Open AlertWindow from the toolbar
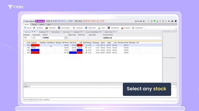 tap(137, 28)
